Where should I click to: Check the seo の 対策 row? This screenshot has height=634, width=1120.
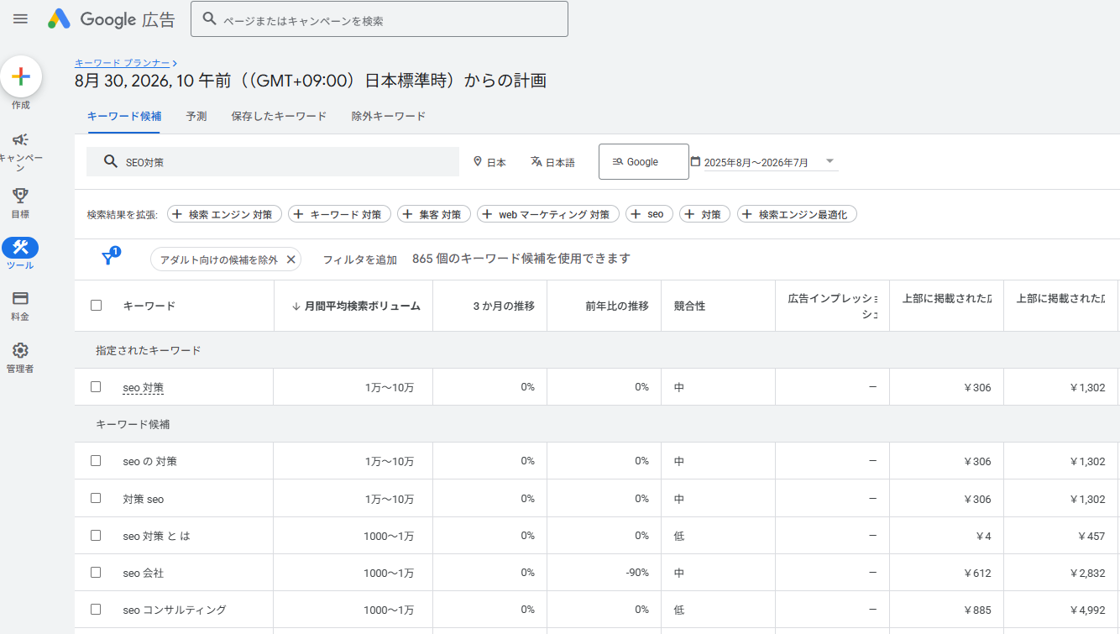click(x=96, y=461)
